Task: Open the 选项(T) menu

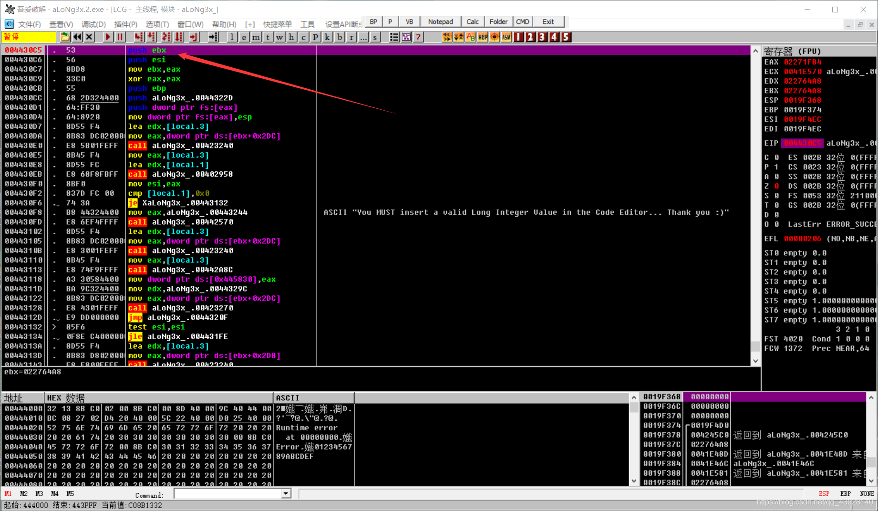Action: 157,24
